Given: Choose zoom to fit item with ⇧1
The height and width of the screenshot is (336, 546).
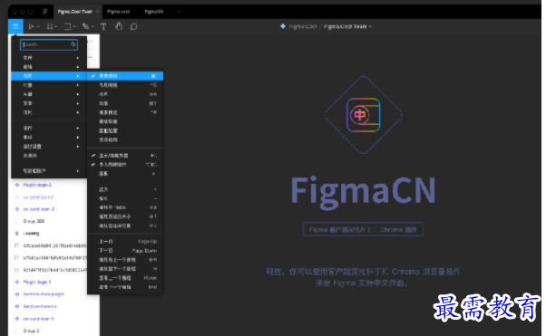Looking at the screenshot, I should coord(125,216).
